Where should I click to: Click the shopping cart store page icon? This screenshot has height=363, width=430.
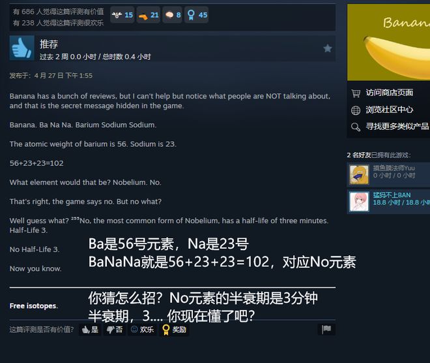356,93
